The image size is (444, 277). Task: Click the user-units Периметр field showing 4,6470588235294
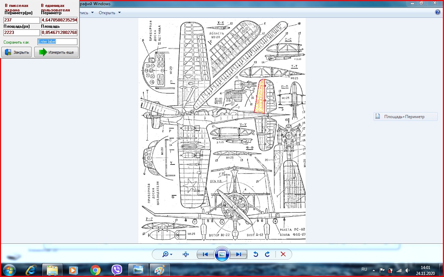[59, 20]
